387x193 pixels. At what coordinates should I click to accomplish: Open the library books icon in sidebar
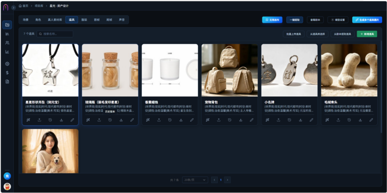[7, 34]
